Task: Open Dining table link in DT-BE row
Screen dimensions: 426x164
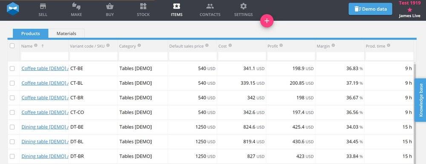Action: point(45,127)
